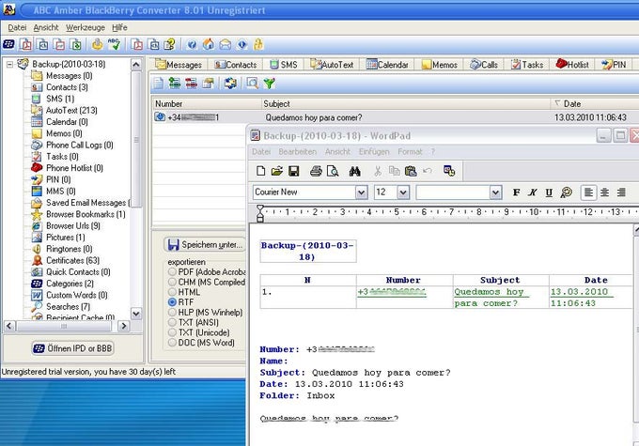Open the Hilfe menu
The width and height of the screenshot is (639, 446).
click(119, 27)
